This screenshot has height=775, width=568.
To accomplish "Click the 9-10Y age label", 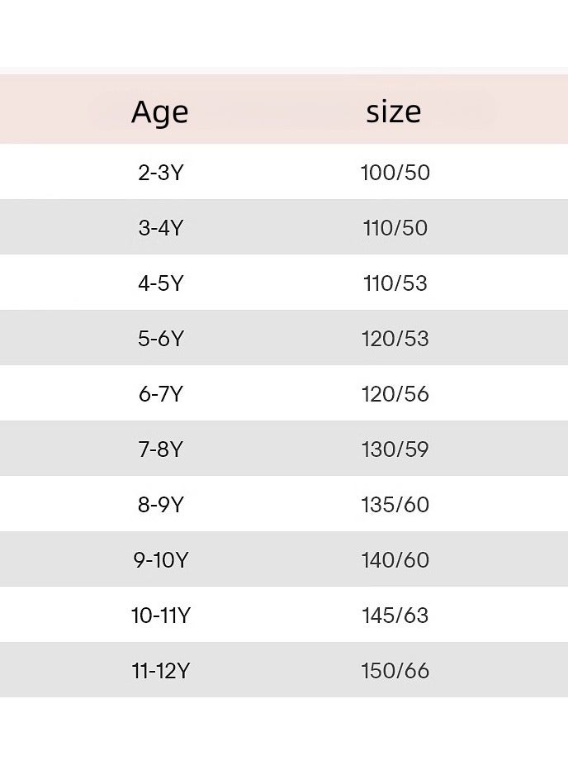I will [160, 560].
